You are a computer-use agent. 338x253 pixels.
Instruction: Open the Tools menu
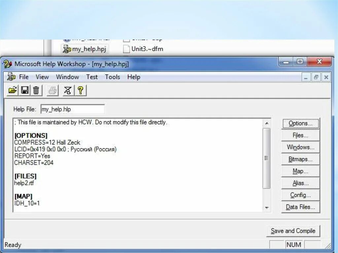(x=112, y=77)
